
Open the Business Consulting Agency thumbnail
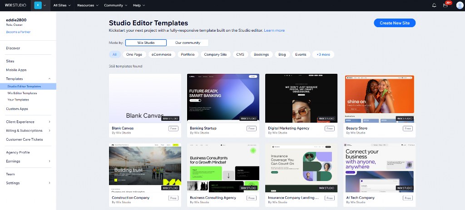coord(223,168)
